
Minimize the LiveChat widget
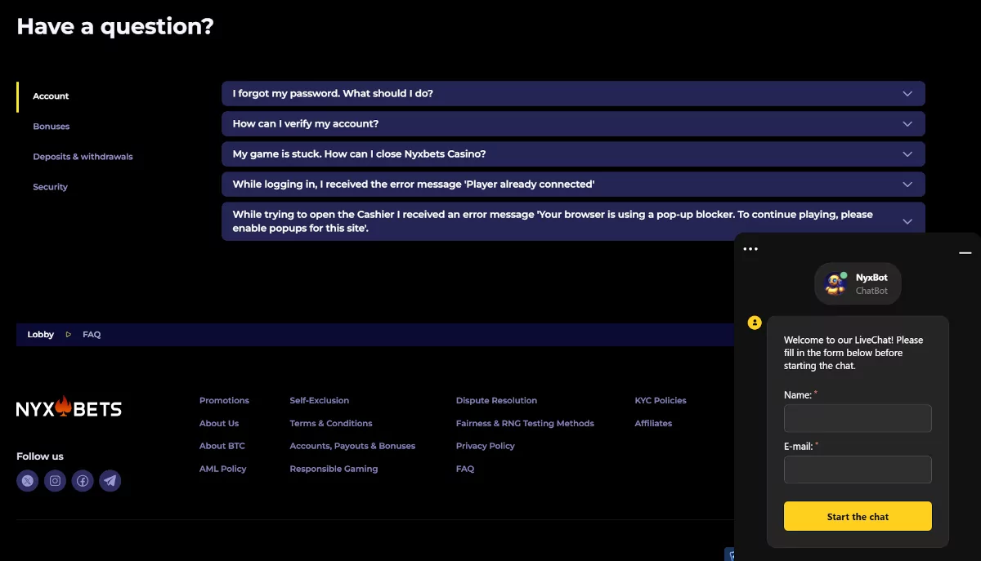click(965, 253)
